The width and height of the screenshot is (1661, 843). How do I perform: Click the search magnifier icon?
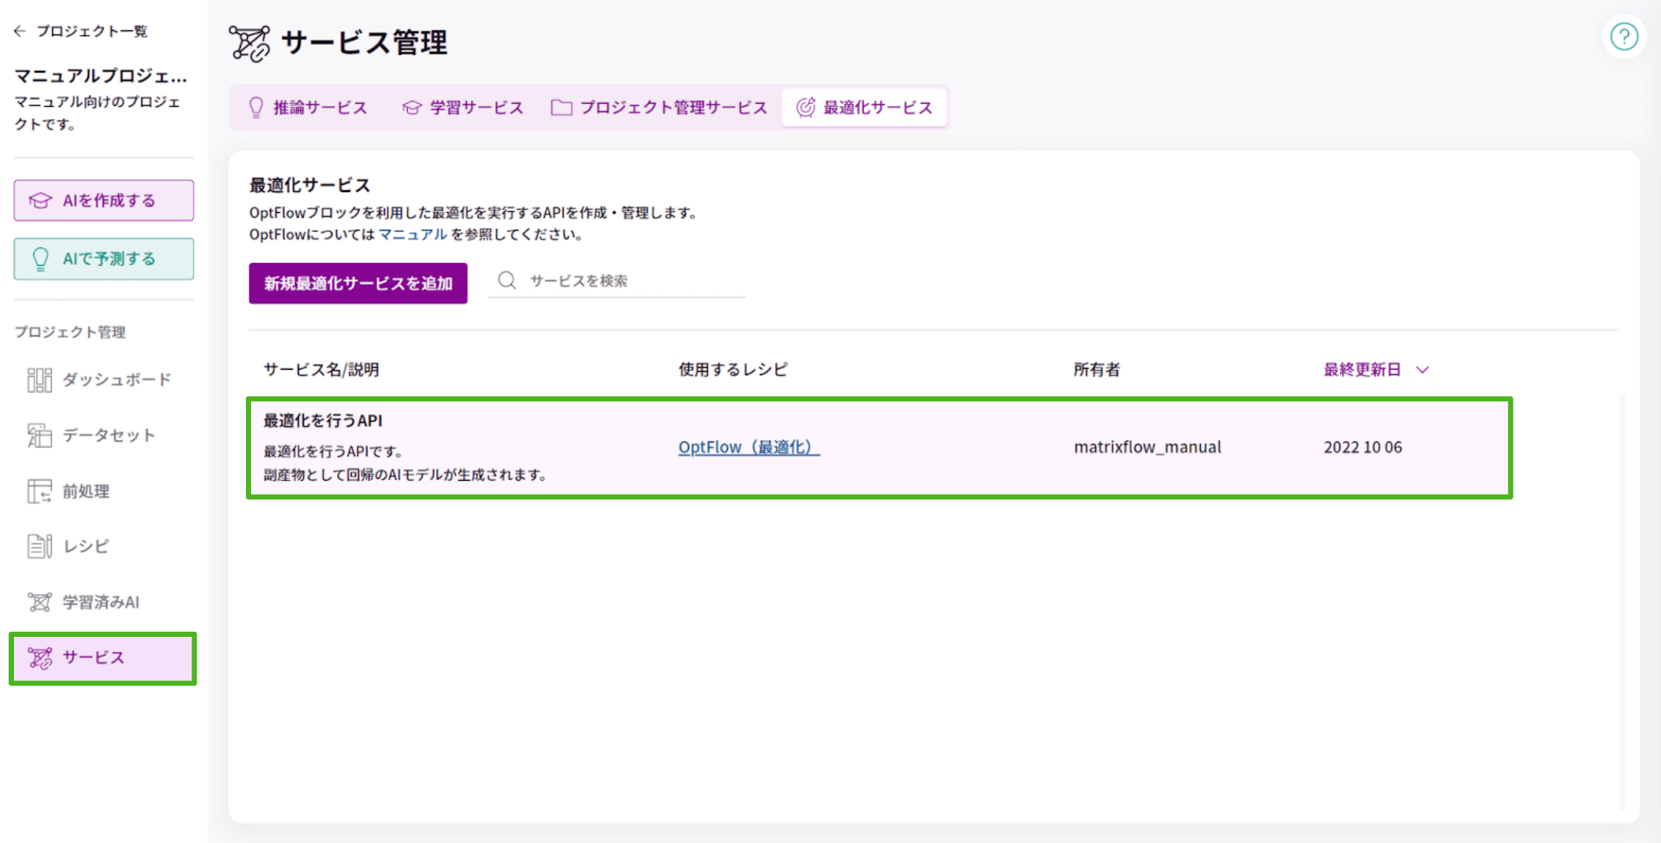pyautogui.click(x=507, y=281)
